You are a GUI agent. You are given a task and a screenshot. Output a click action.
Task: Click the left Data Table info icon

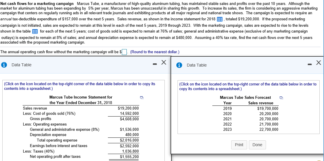point(3,65)
